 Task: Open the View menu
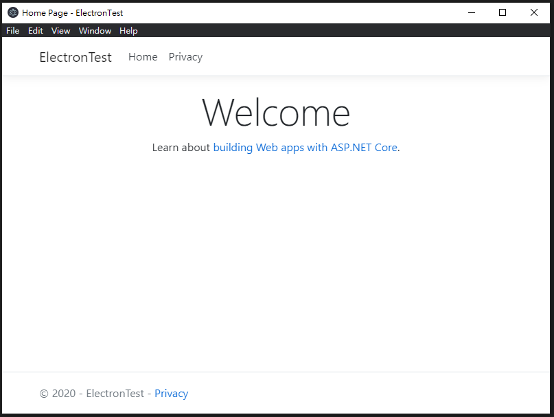click(x=61, y=31)
